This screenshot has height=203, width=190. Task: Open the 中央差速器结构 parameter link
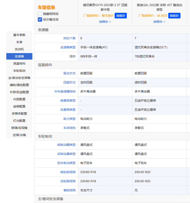point(65,92)
